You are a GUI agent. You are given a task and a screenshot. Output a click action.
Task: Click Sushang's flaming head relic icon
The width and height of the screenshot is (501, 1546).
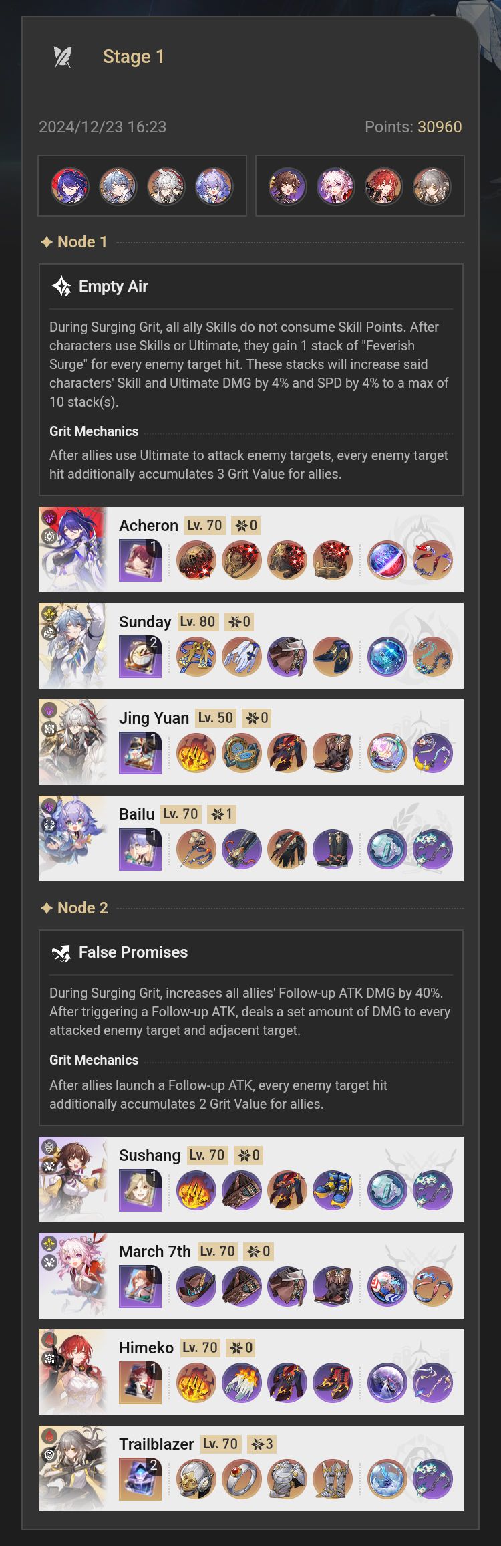196,1190
